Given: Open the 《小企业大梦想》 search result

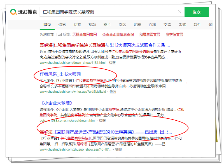Looking at the screenshot, I should [x=57, y=103].
